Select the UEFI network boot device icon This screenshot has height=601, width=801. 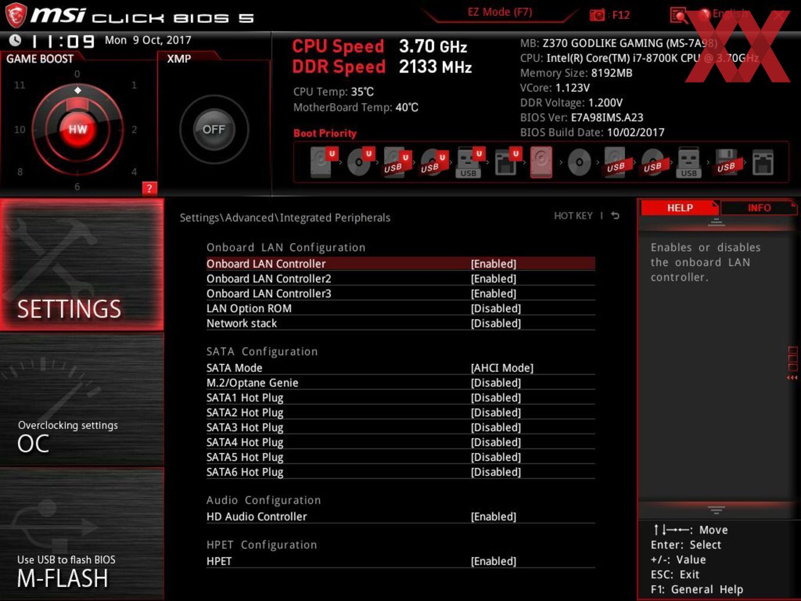[507, 162]
